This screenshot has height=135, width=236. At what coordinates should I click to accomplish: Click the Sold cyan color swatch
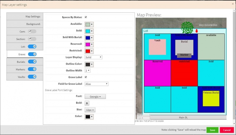pos(88,31)
